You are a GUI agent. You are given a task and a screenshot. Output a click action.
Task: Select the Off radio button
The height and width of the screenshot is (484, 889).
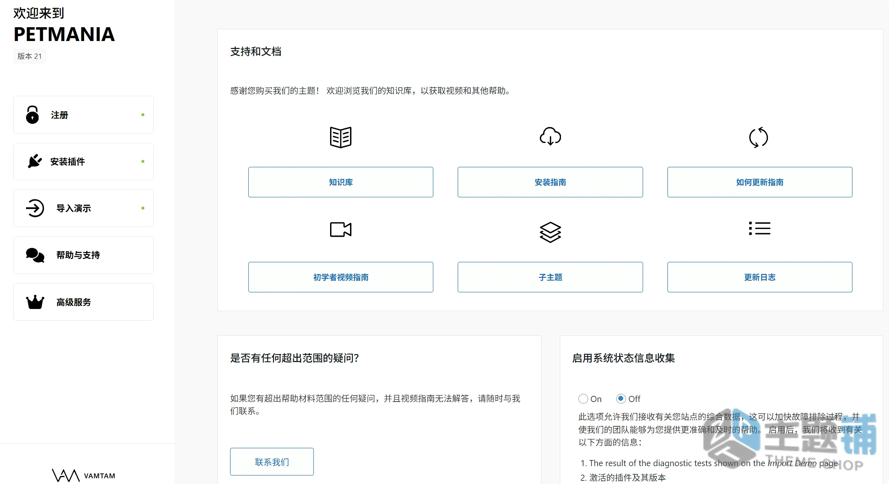point(621,399)
